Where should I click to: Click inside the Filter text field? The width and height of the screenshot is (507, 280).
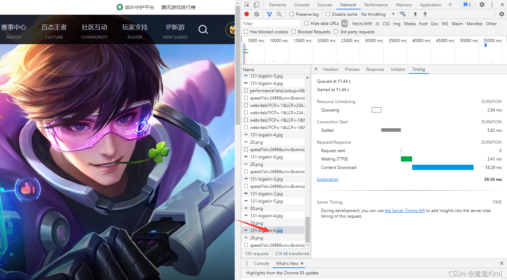coord(271,23)
